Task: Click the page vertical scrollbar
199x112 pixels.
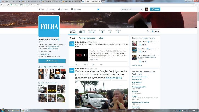Action: click(x=198, y=58)
